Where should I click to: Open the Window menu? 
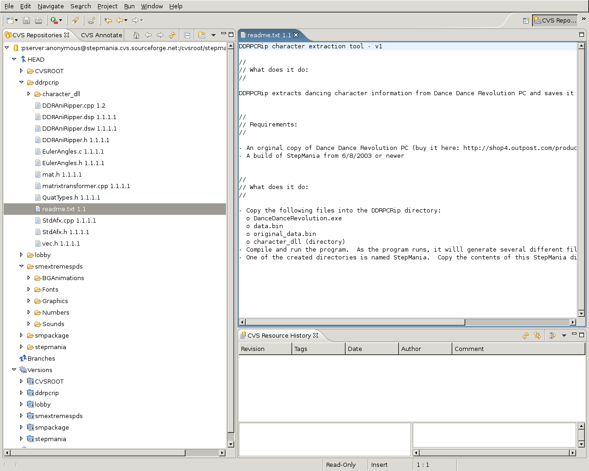[x=152, y=6]
